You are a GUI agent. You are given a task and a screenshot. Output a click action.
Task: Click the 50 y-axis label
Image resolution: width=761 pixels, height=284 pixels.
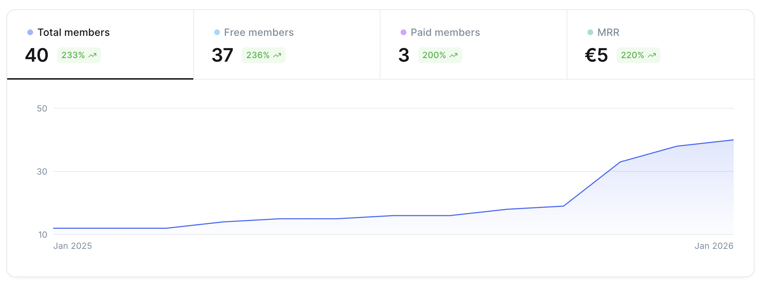click(42, 109)
